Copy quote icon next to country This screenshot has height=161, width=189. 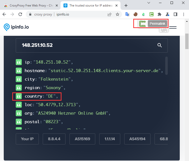[19, 96]
